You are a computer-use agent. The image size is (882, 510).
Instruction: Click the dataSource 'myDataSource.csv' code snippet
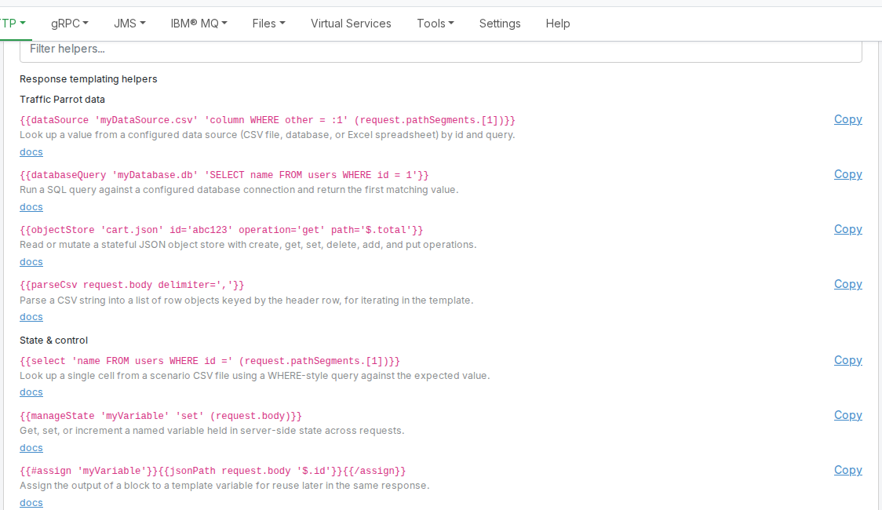point(267,120)
